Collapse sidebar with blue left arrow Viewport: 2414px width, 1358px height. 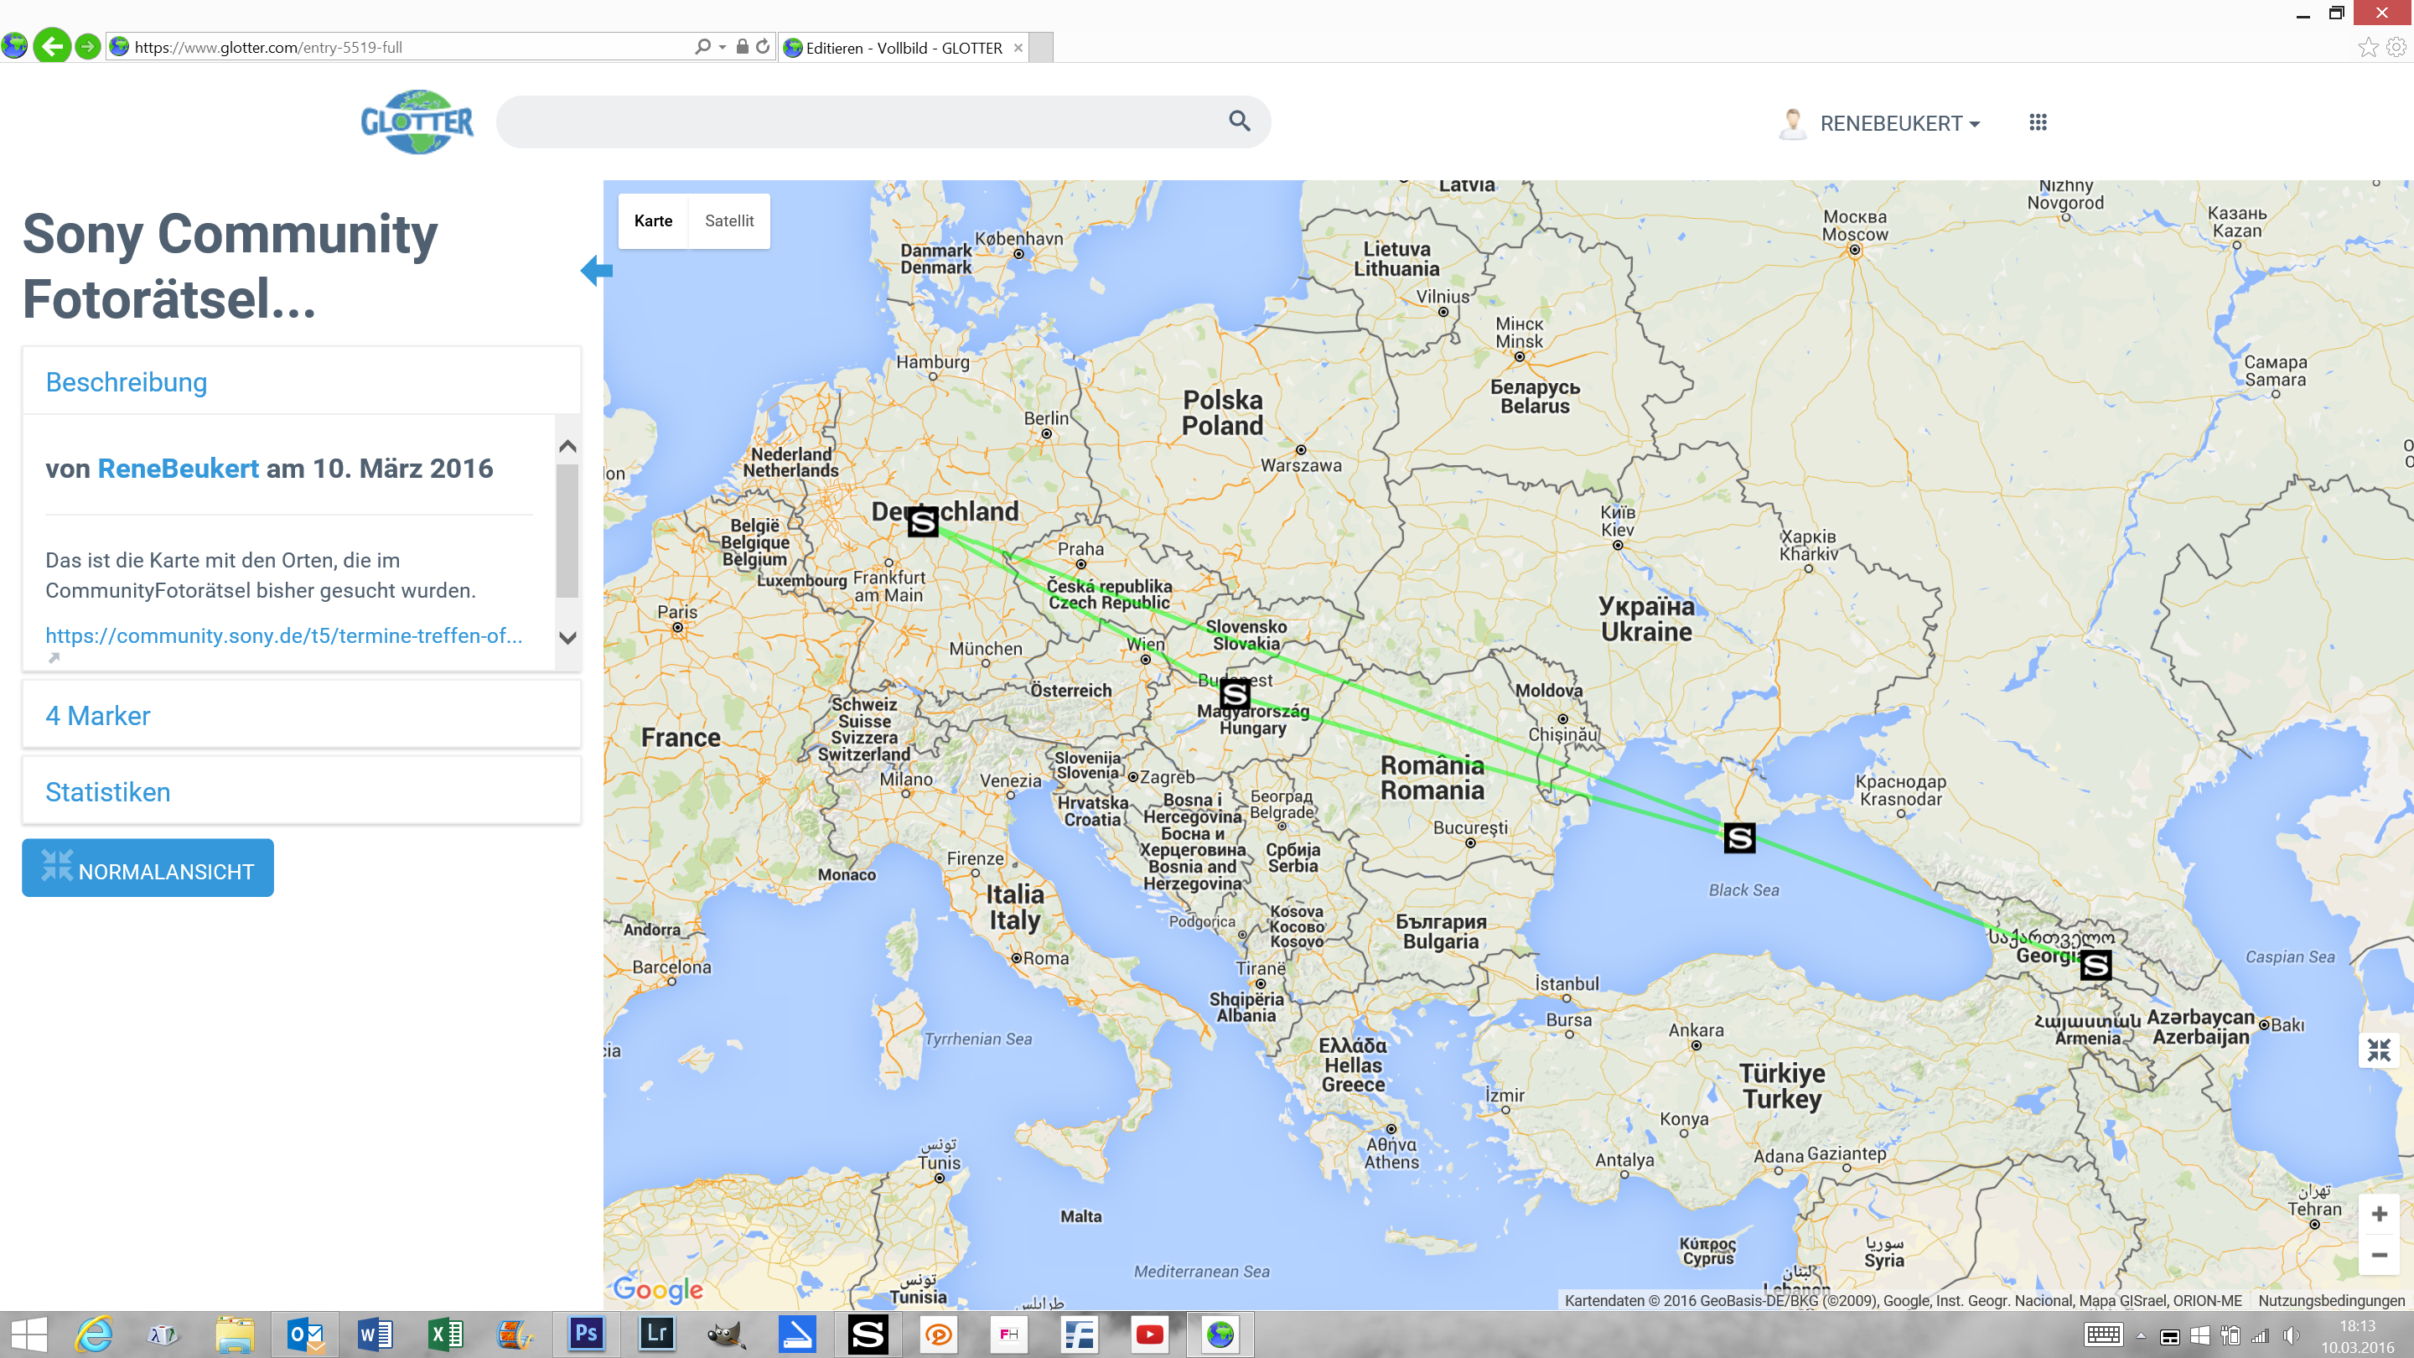596,271
